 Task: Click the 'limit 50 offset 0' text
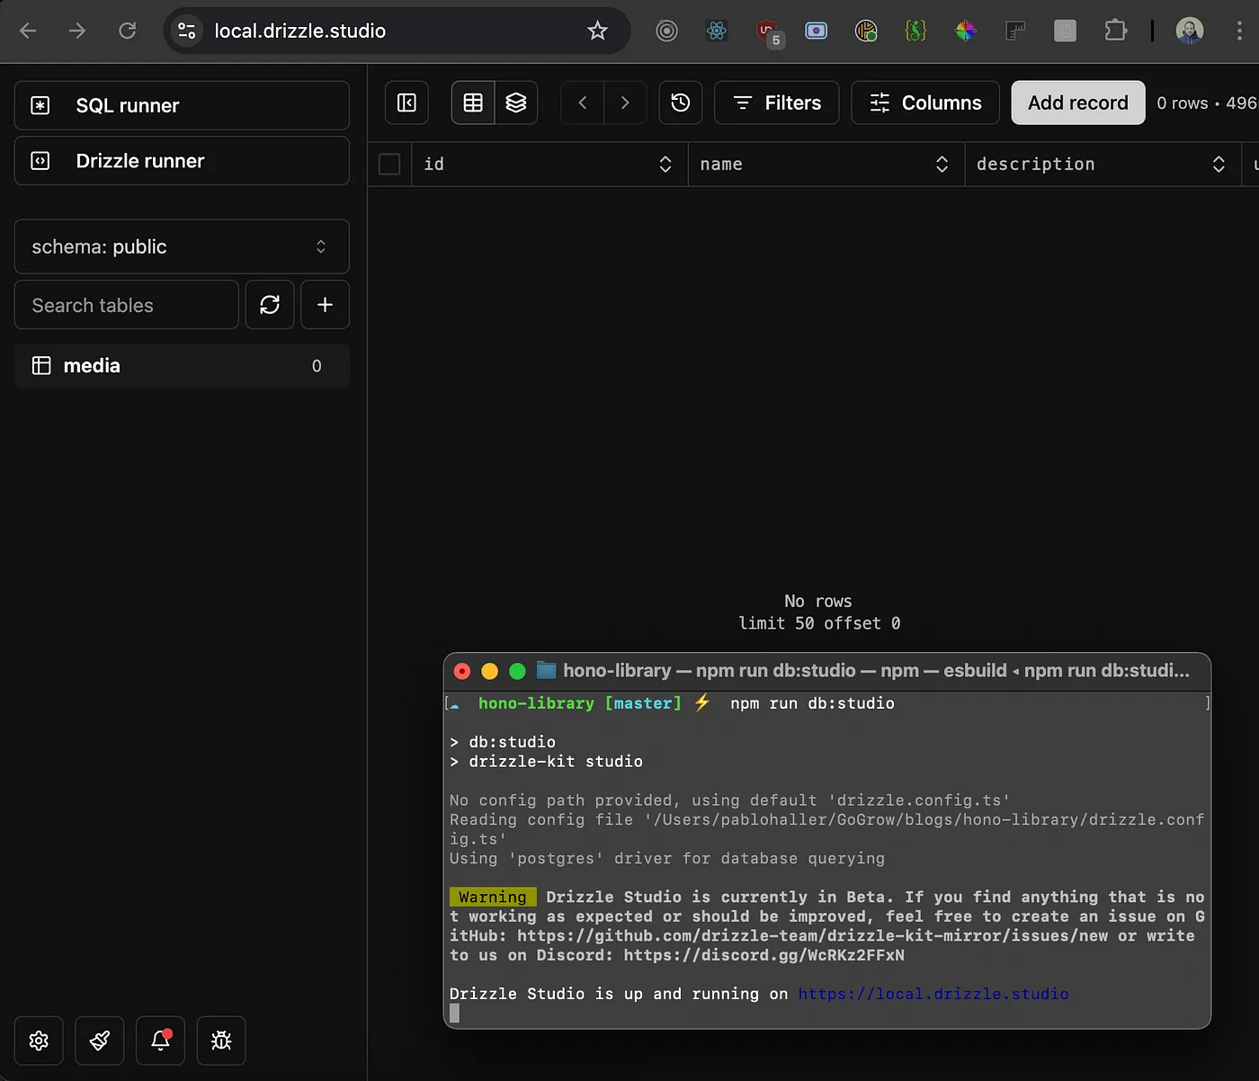coord(819,623)
